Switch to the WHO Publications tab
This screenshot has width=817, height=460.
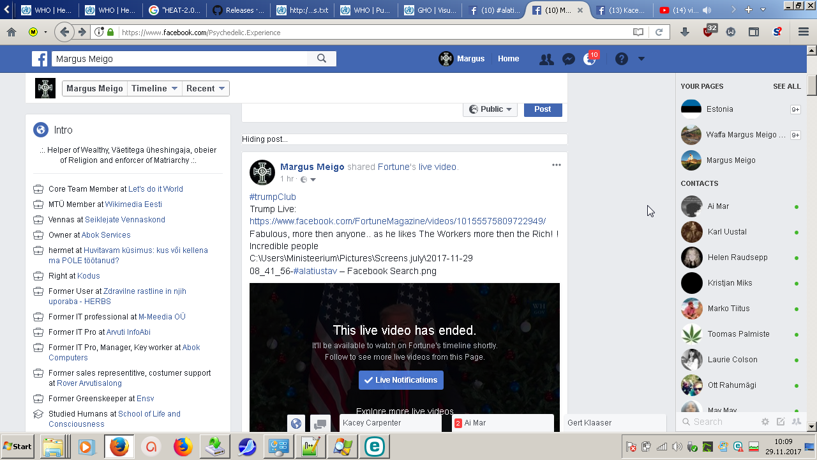(x=365, y=10)
